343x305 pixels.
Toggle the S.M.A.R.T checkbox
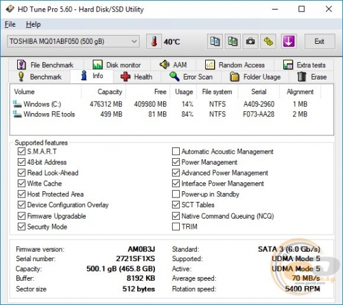click(x=21, y=151)
